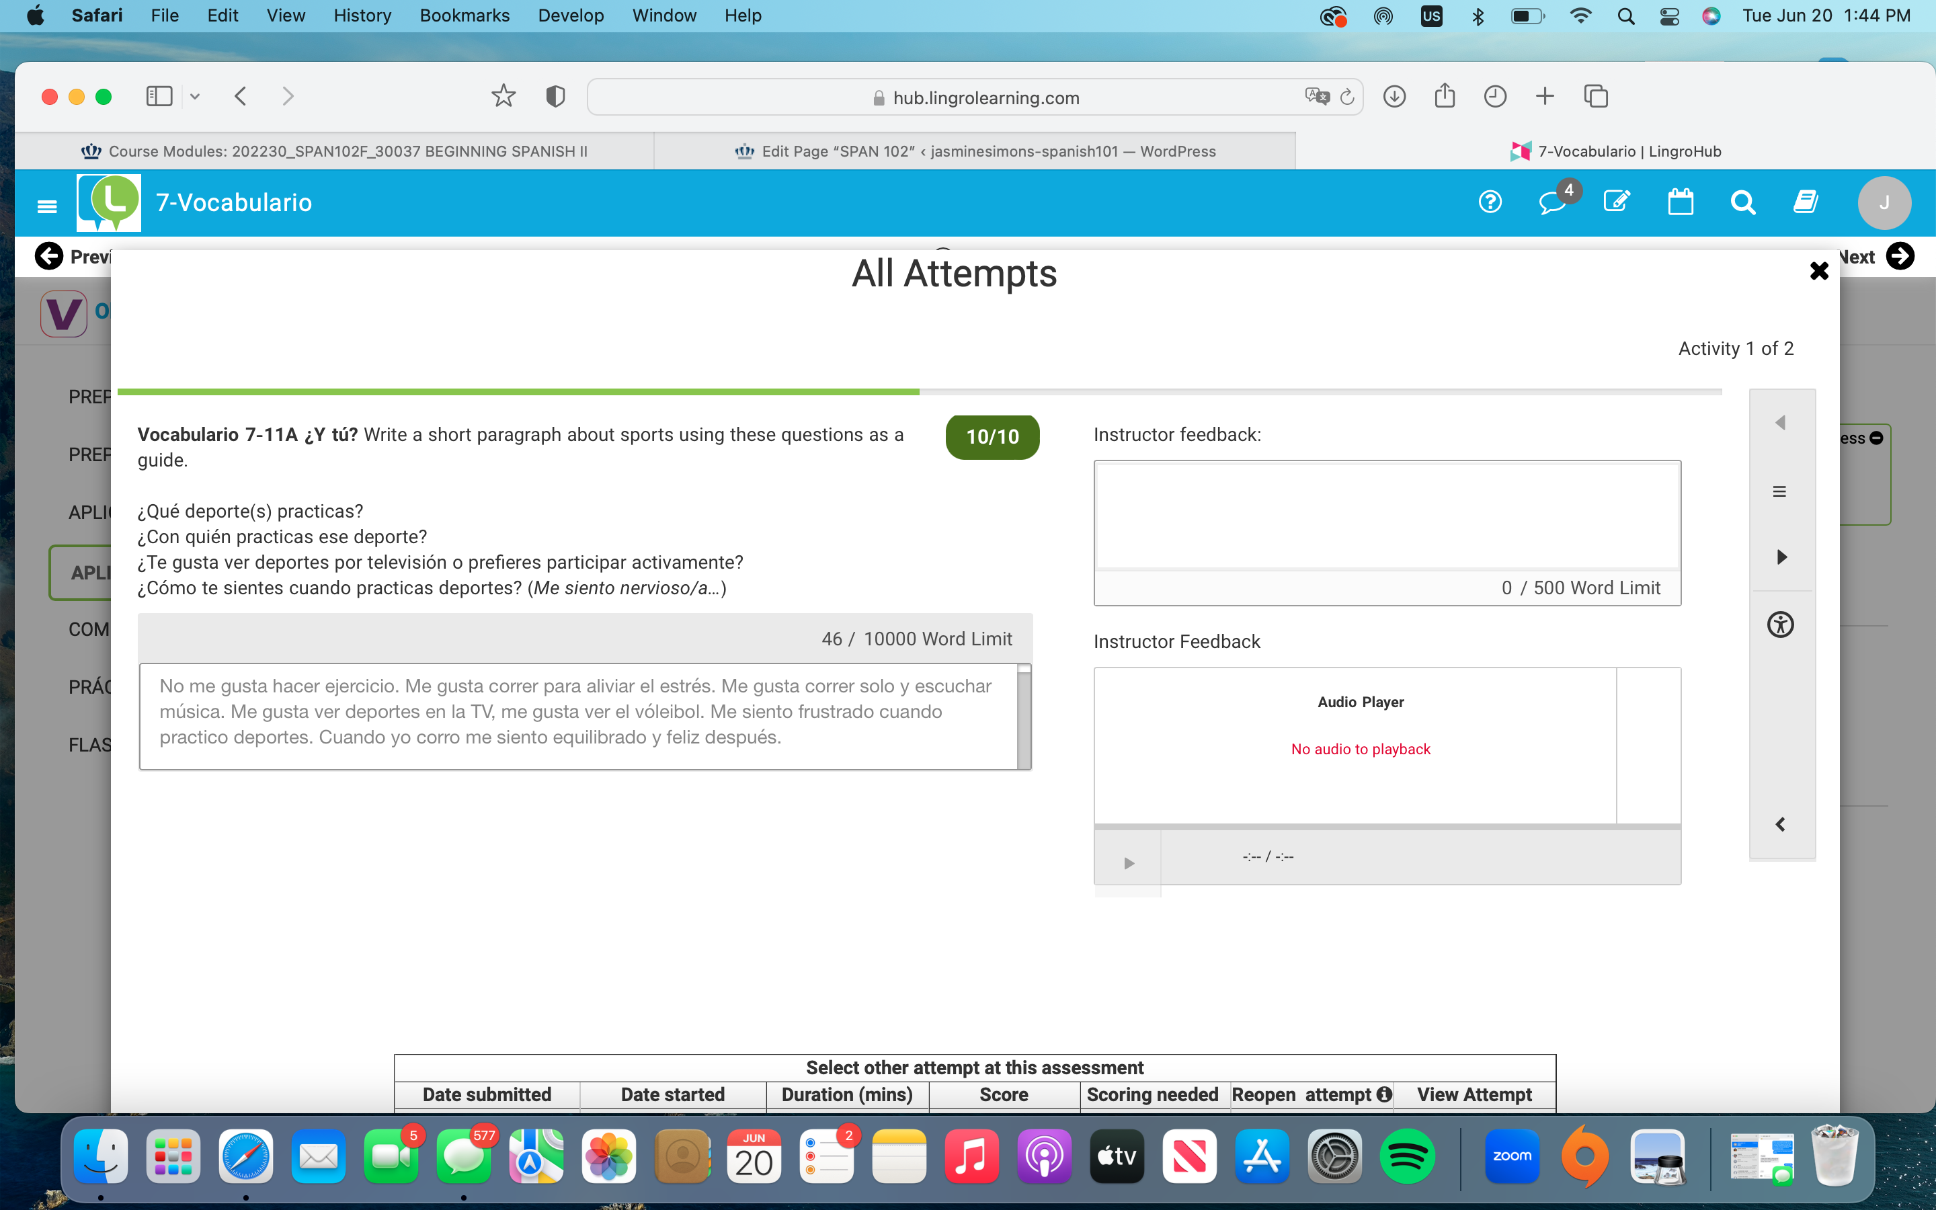1936x1210 pixels.
Task: Click the Safari address bar
Action: [975, 97]
